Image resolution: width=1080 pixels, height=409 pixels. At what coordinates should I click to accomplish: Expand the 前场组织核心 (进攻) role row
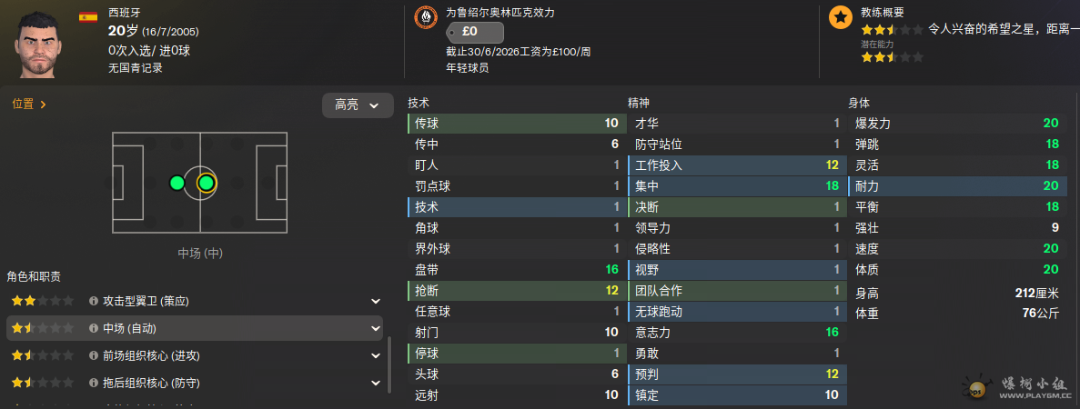(376, 355)
